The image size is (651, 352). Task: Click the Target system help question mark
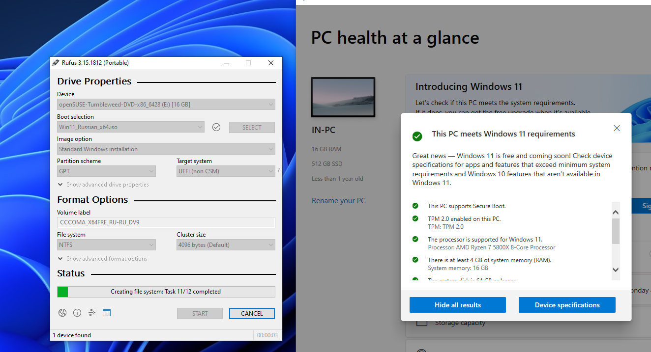tap(279, 170)
